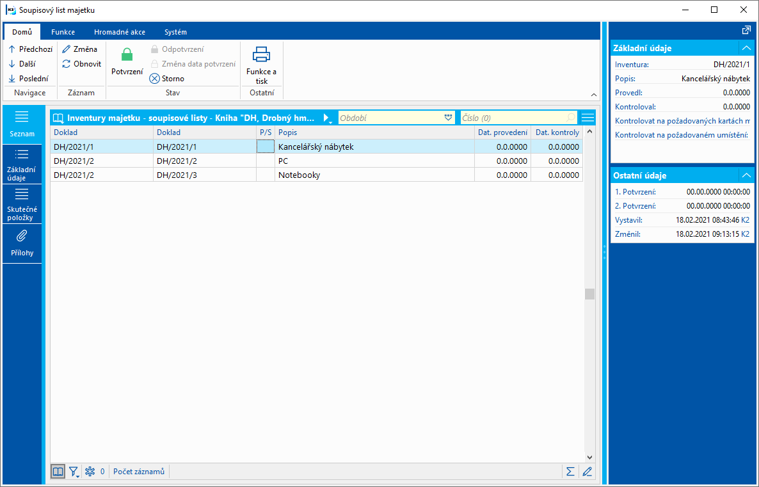759x487 pixels.
Task: Collapse the Základní údaje panel
Action: (x=746, y=48)
